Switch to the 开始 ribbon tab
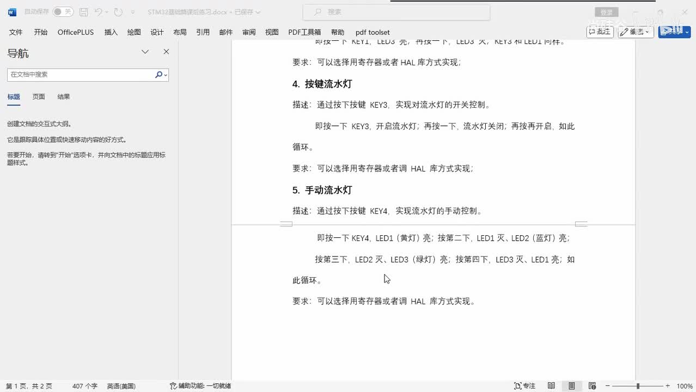 (x=41, y=32)
